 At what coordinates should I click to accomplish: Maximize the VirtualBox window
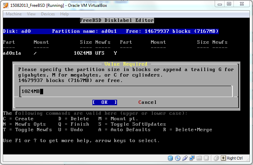coord(229,4)
